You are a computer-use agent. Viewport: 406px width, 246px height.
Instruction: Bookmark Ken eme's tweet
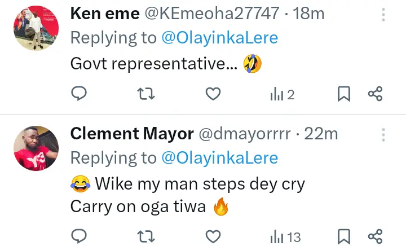(x=343, y=95)
